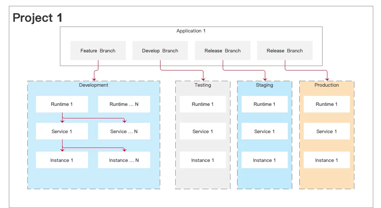Select Runtime 1 in the Testing environment

(x=203, y=104)
